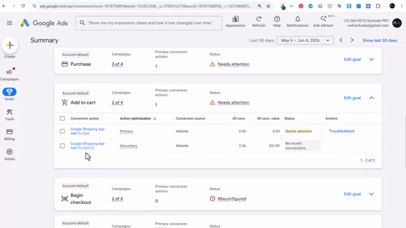Click the browser zoom magnifier icon

tap(259, 6)
